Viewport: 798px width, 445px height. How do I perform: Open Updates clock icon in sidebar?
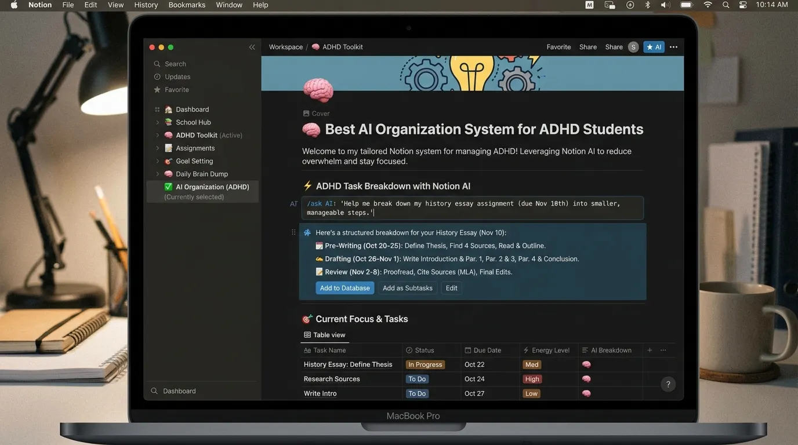(x=157, y=76)
